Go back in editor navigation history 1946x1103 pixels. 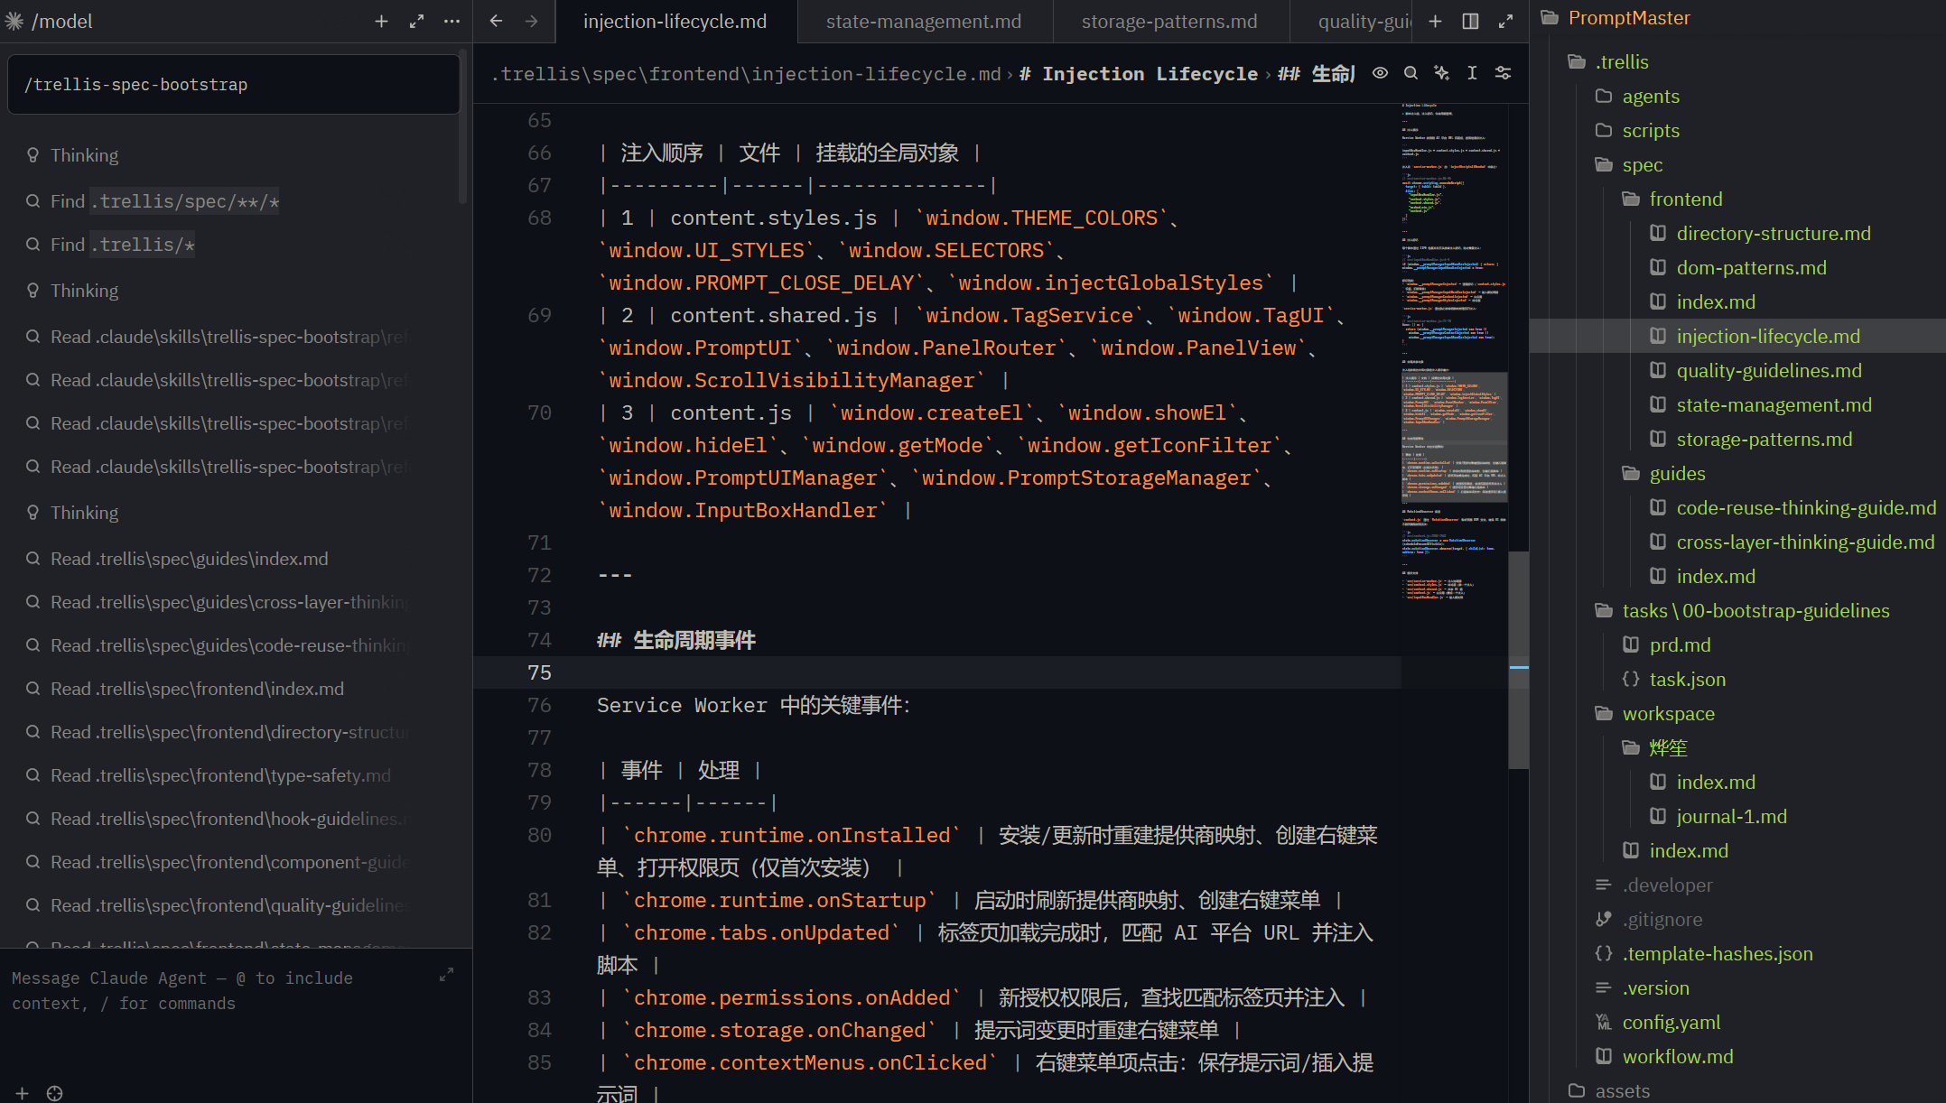[x=496, y=21]
